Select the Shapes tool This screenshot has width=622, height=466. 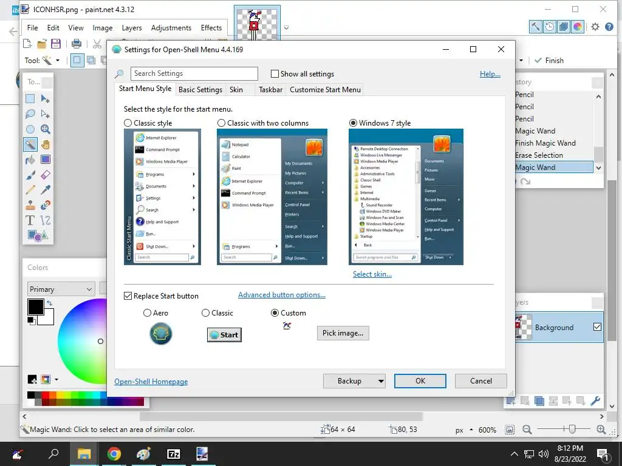[38, 235]
